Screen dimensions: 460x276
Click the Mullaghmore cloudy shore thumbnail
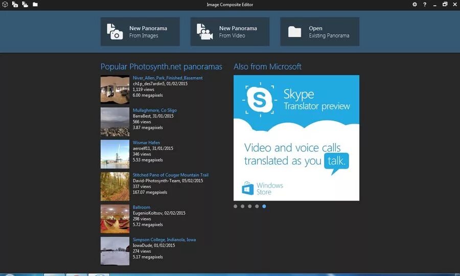point(115,122)
